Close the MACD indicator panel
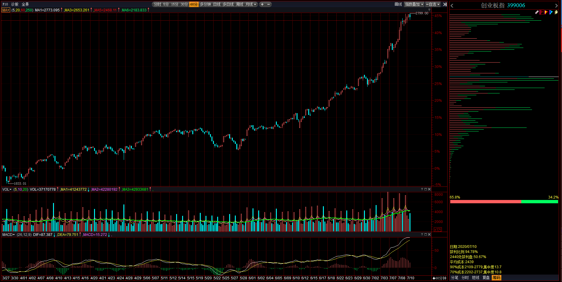The image size is (562, 282). pyautogui.click(x=429, y=234)
